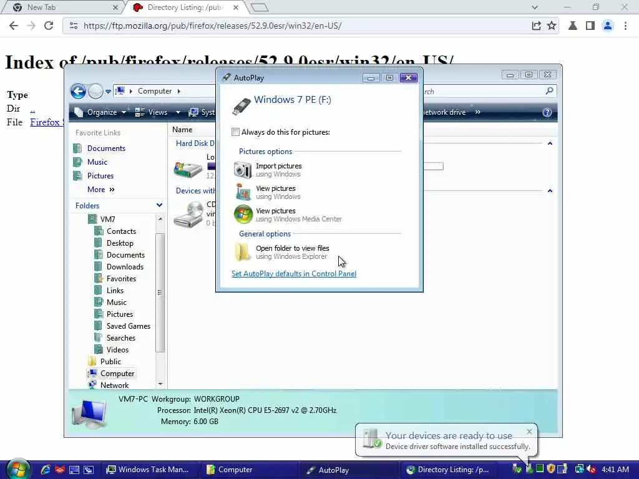This screenshot has width=639, height=479.
Task: Open Chrome tab search dropdown arrow
Action: [535, 7]
